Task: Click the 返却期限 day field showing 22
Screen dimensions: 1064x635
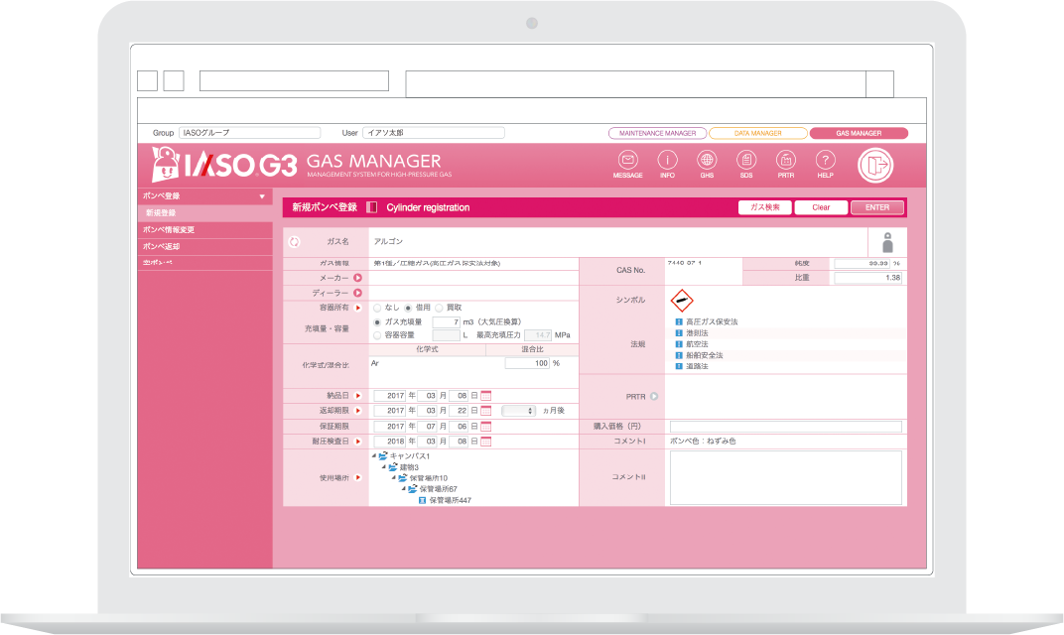Action: point(460,411)
